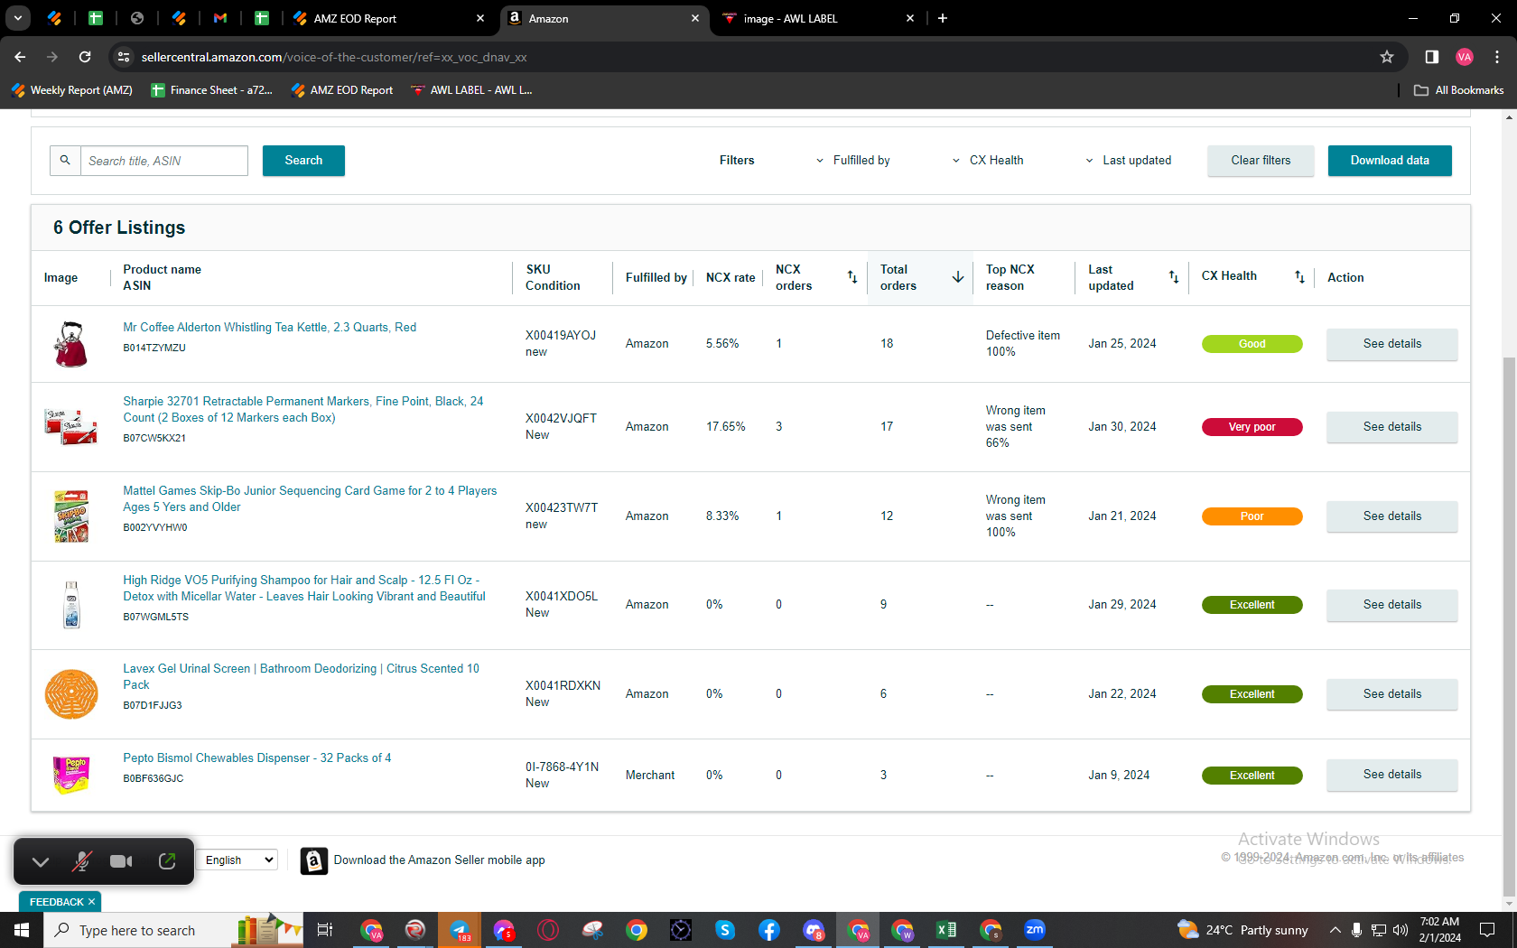
Task: Sort the table by NCX orders
Action: pos(852,277)
